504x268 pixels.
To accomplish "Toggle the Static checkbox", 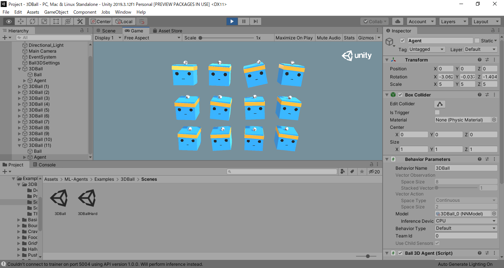I will [x=477, y=40].
